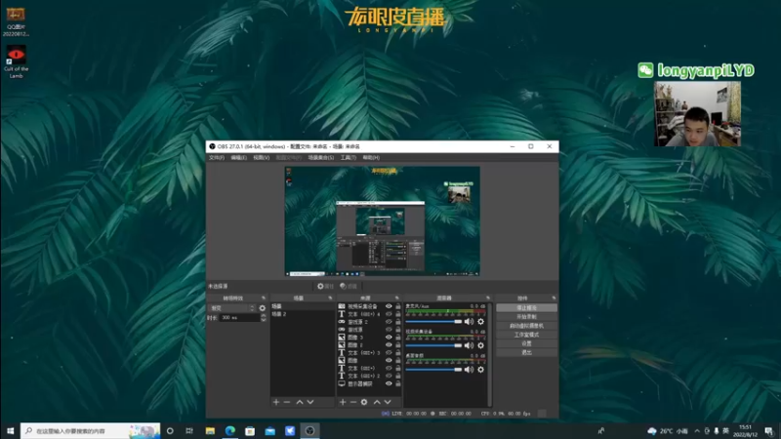This screenshot has width=781, height=439.
Task: Undock the Controls panel header icon
Action: [x=554, y=299]
